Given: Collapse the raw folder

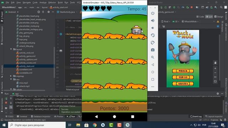Looking at the screenshot, I should pyautogui.click(x=11, y=79).
